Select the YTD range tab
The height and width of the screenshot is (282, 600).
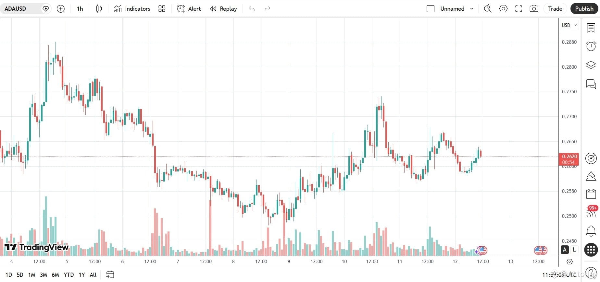(x=69, y=275)
